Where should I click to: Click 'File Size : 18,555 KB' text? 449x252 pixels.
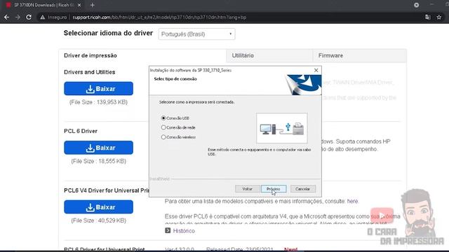point(98,161)
